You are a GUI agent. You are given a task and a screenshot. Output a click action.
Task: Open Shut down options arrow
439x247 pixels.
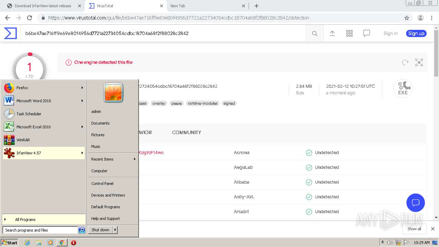(x=115, y=230)
